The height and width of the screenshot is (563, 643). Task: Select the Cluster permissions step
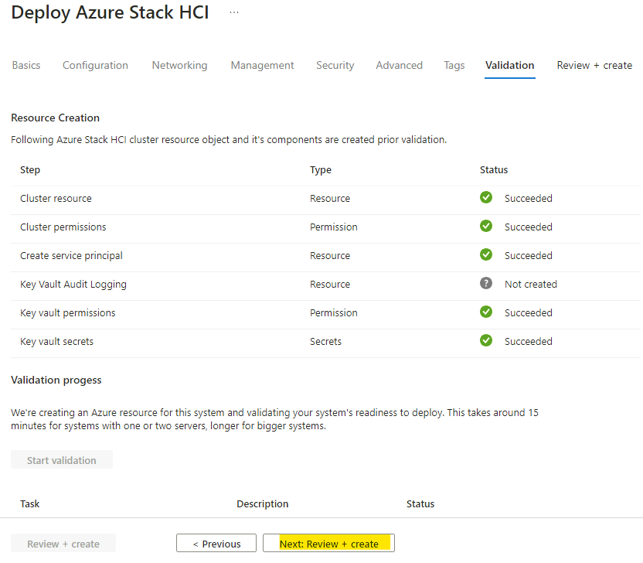click(x=63, y=227)
